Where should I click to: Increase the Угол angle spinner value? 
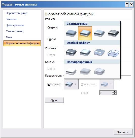click(x=114, y=91)
